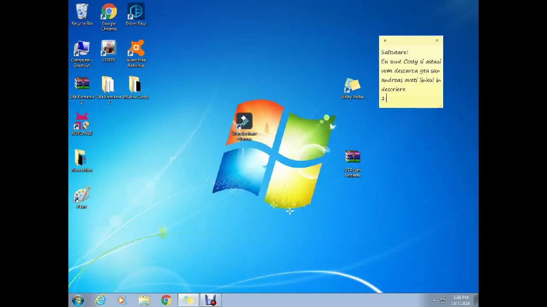Click the word 'Saltutare!' in the note
This screenshot has height=307, width=547.
pos(394,52)
